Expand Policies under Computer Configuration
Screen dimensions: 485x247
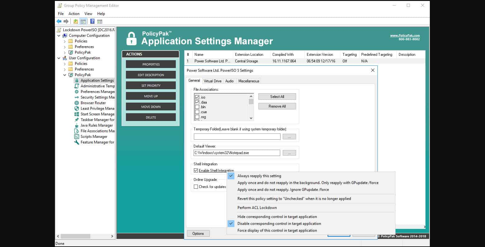point(65,41)
